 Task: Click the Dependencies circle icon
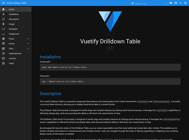3,54
